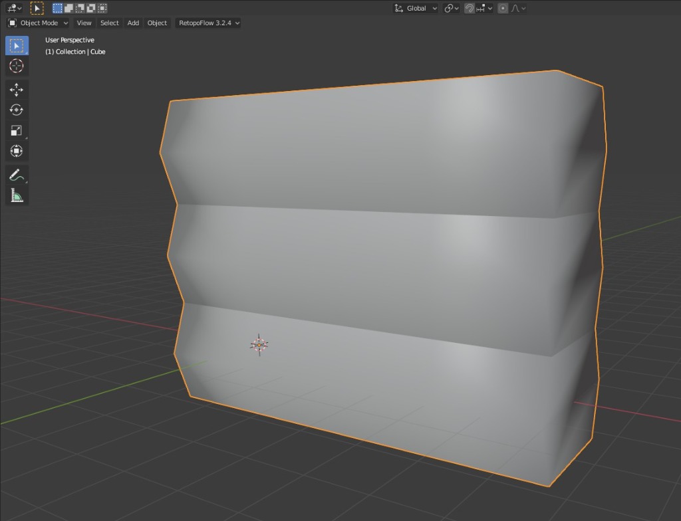Click the Select menu button
This screenshot has width=681, height=521.
click(110, 23)
